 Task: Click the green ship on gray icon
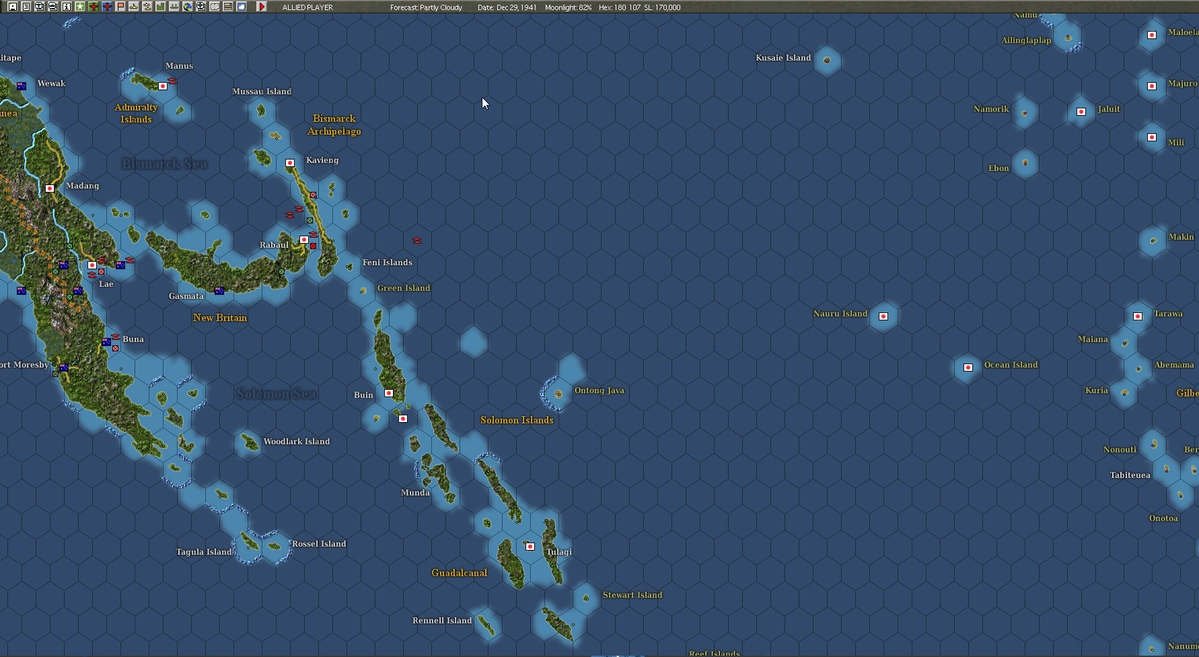pos(174,7)
